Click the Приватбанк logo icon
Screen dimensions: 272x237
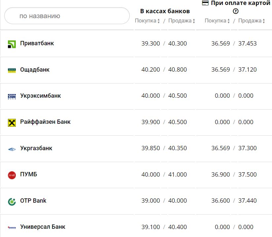[x=12, y=44]
